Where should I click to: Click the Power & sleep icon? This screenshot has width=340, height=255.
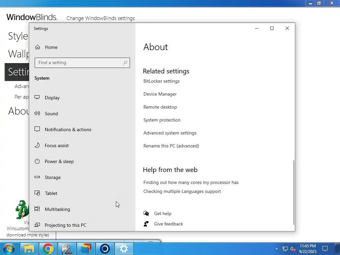point(37,161)
